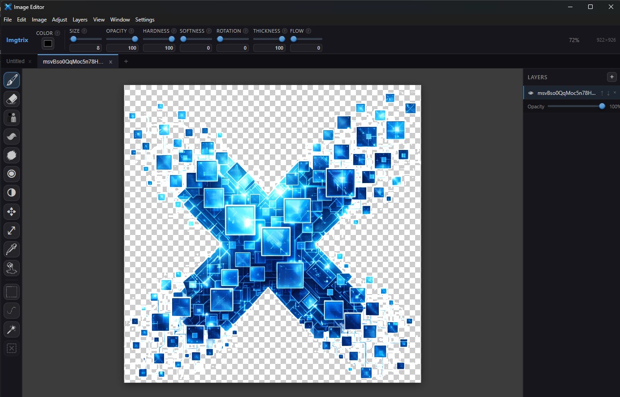Open the Window menu
Screen dimensions: 620x397
(120, 20)
